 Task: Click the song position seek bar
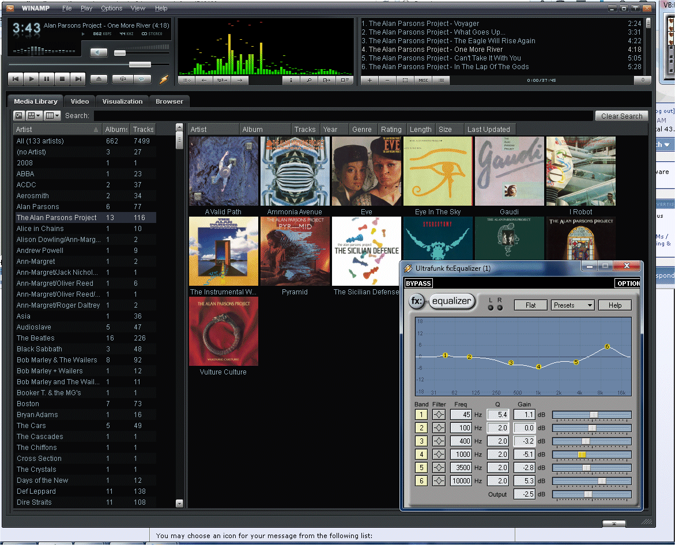88,65
